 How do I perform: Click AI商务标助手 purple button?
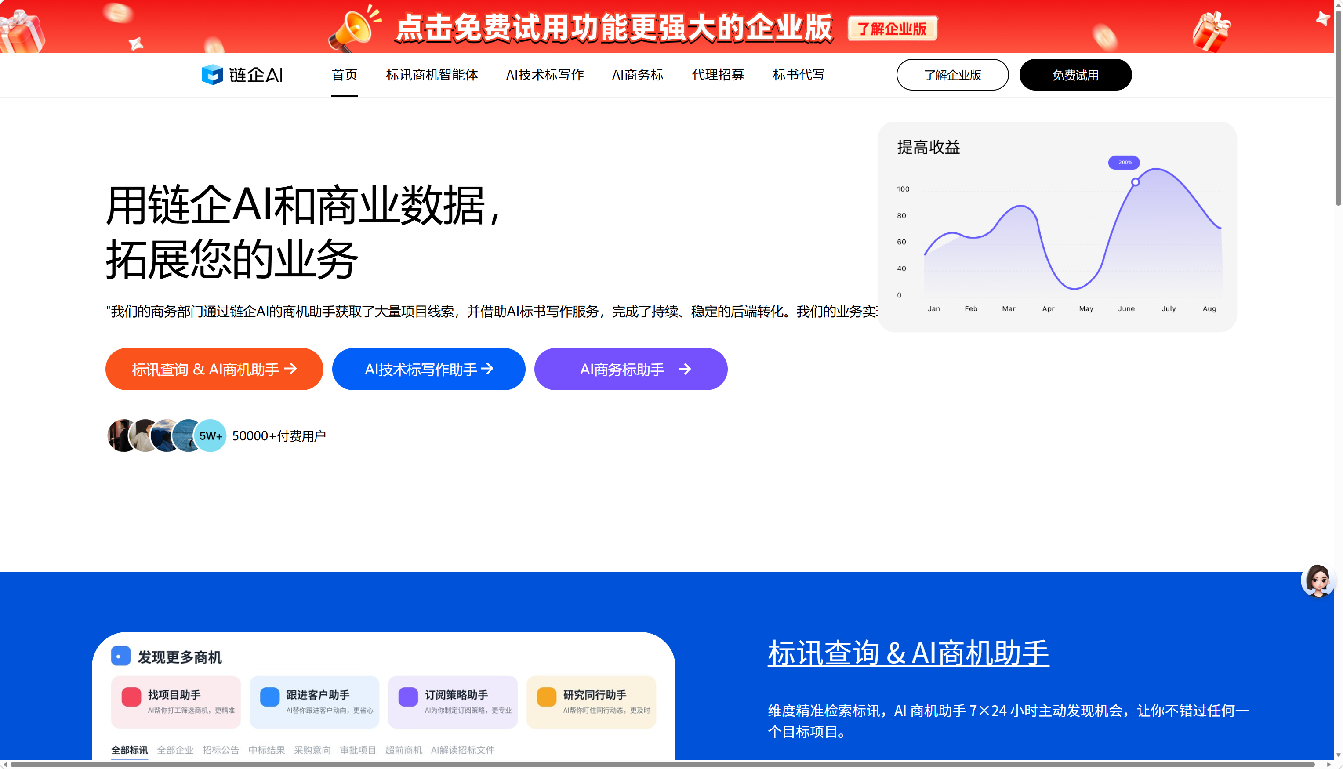(631, 369)
